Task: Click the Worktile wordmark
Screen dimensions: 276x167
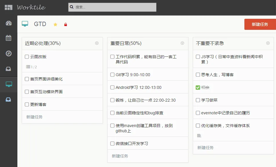Action: point(31,7)
